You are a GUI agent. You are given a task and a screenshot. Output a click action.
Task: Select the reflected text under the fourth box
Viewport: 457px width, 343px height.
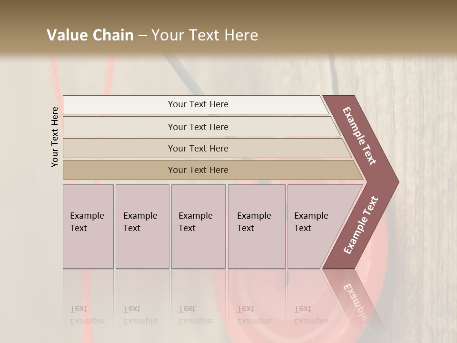click(x=254, y=315)
